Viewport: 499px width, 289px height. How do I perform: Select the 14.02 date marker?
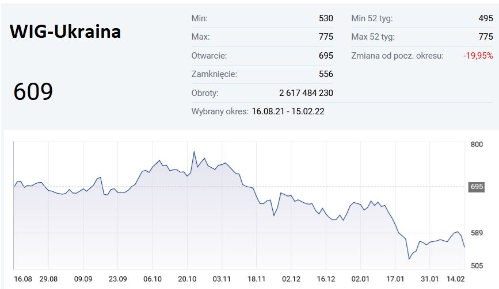coord(456,279)
